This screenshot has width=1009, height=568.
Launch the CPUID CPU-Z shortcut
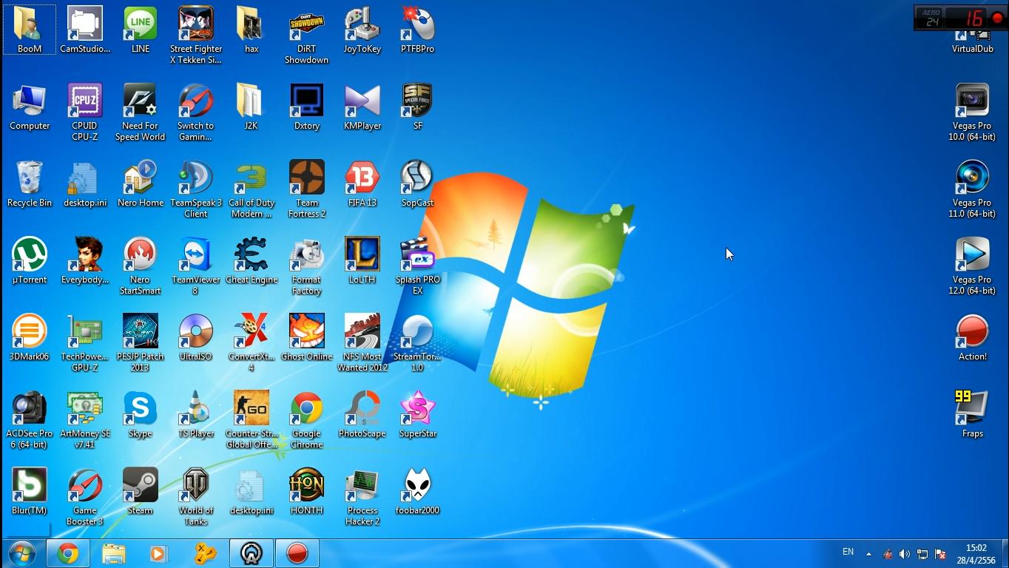(85, 112)
